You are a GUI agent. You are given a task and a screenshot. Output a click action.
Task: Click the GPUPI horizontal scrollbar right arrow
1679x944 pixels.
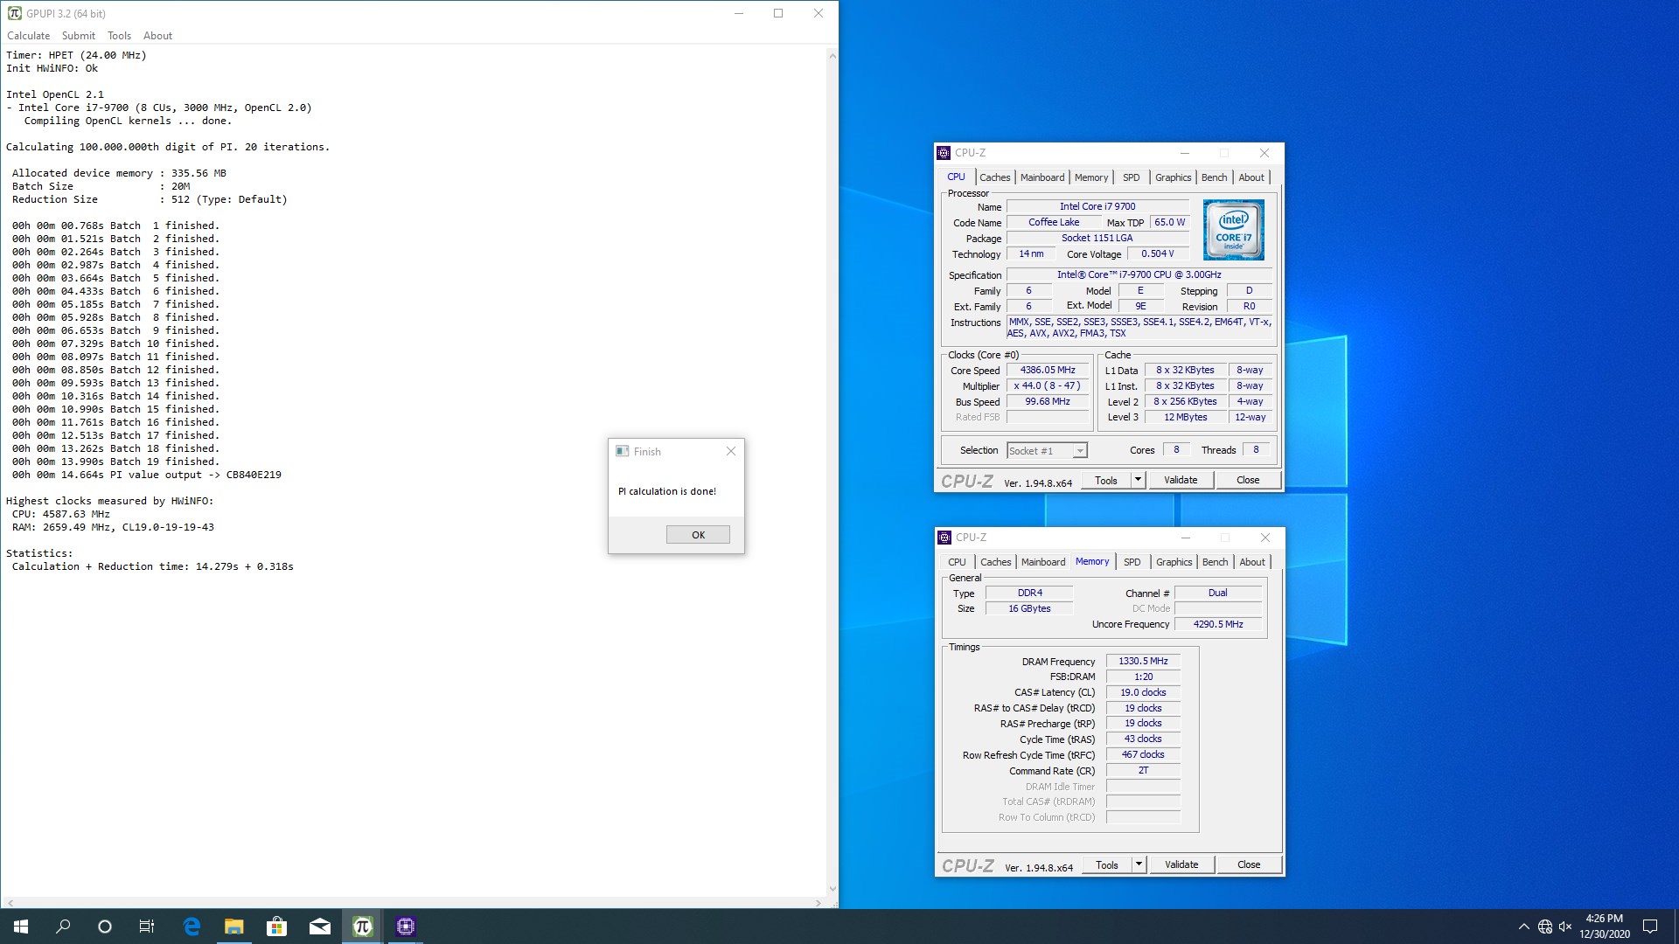819,903
